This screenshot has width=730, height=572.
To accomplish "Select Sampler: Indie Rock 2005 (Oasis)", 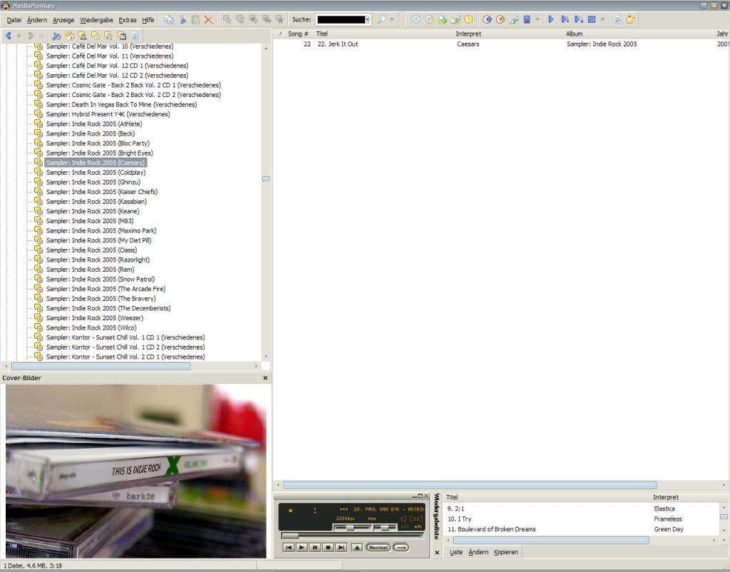I will (91, 250).
